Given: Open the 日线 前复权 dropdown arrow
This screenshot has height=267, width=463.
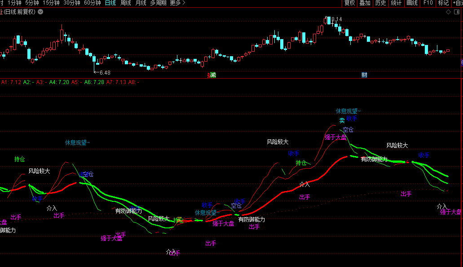Looking at the screenshot, I should pyautogui.click(x=40, y=12).
